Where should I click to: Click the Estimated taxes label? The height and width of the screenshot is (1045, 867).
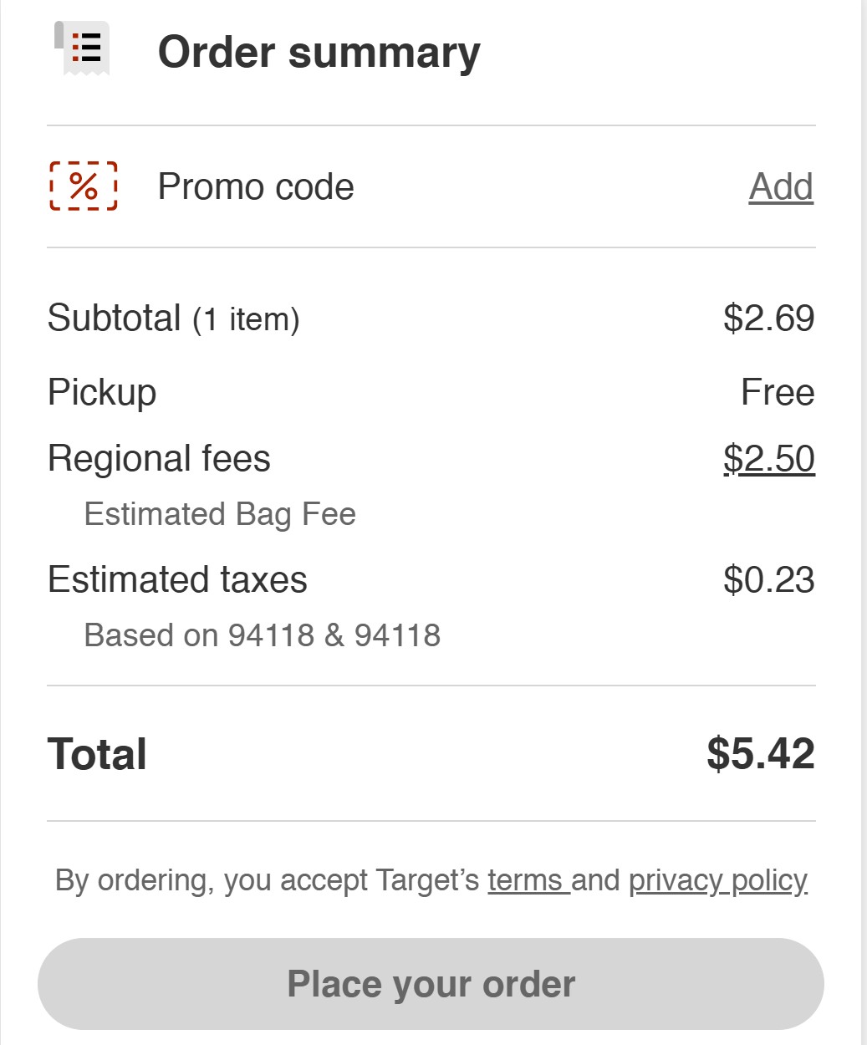point(177,579)
